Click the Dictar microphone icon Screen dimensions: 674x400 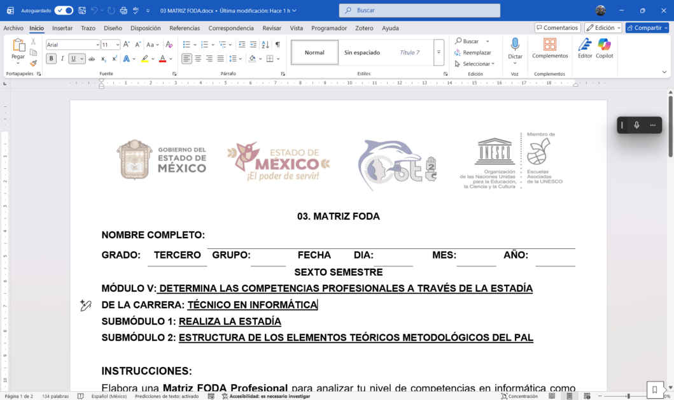pos(515,45)
